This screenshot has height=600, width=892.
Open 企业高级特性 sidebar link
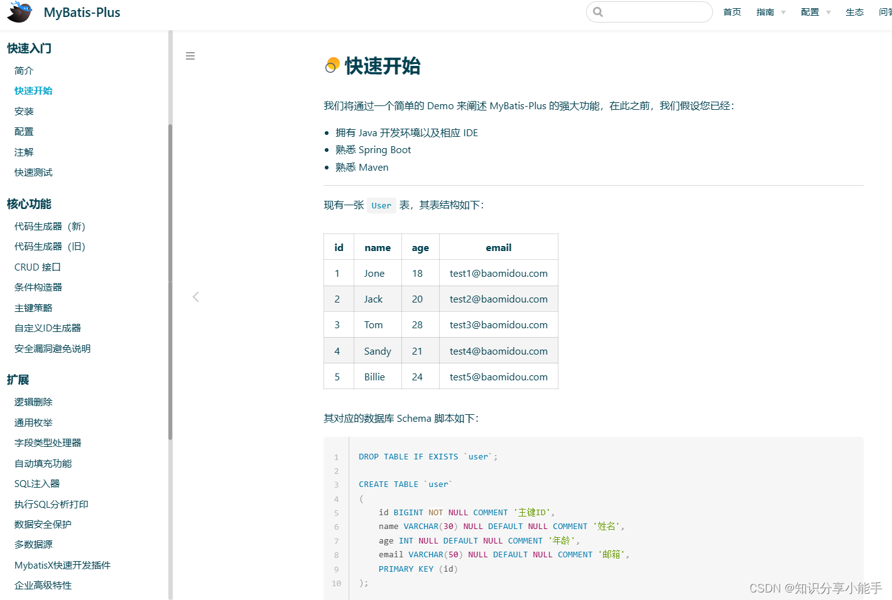[x=43, y=585]
